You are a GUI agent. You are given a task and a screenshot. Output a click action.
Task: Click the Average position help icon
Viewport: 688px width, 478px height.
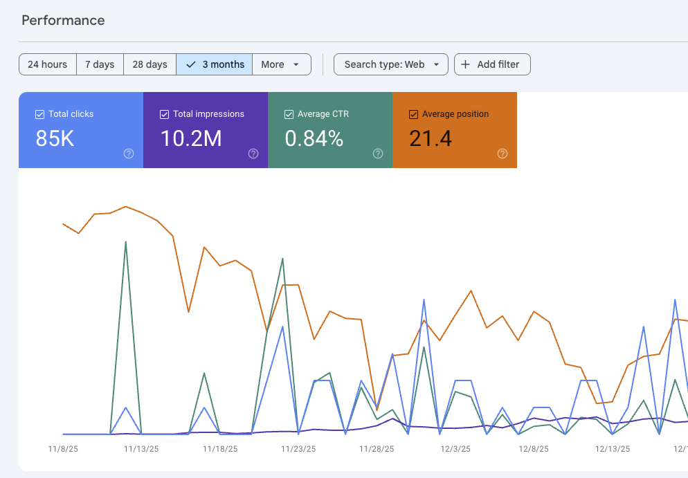pos(502,154)
